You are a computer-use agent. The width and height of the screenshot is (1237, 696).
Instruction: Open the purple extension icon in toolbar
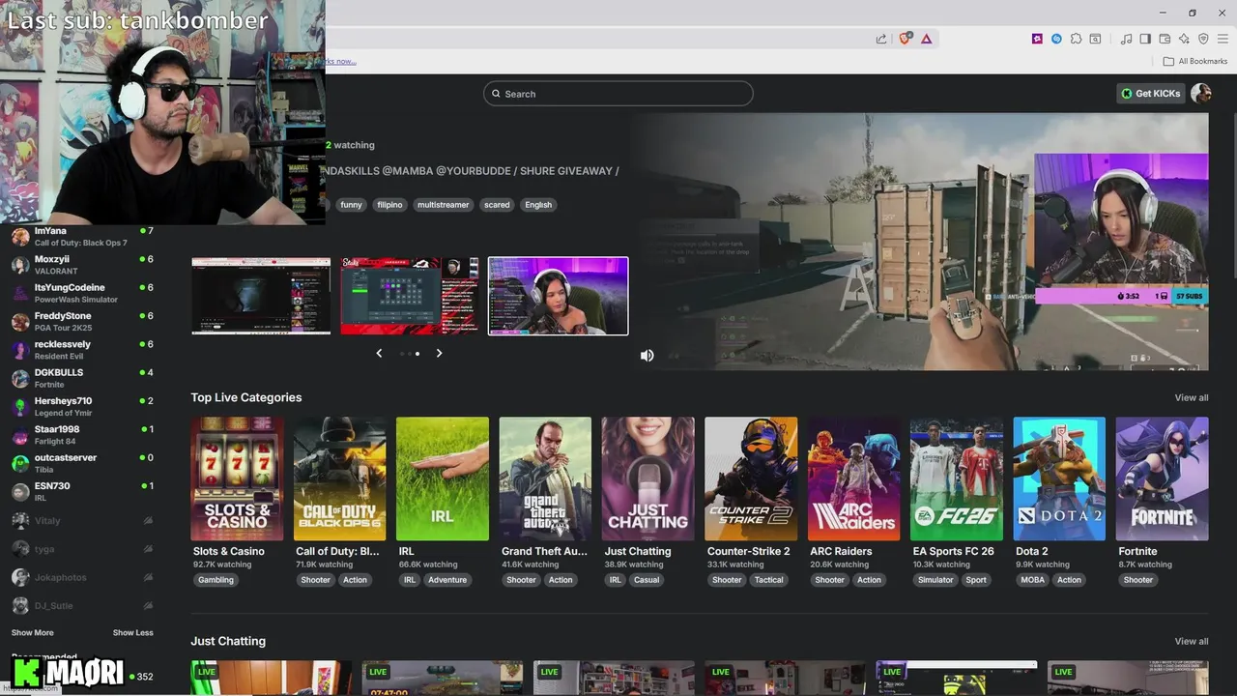(1037, 39)
